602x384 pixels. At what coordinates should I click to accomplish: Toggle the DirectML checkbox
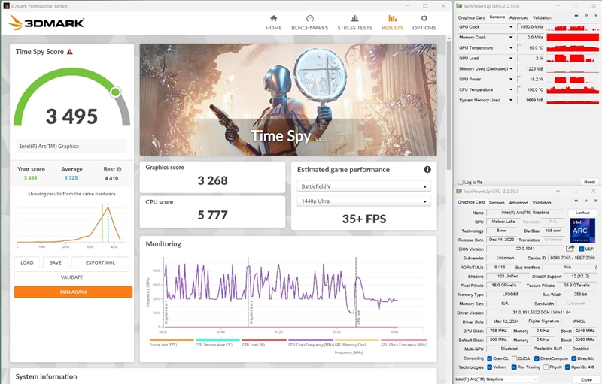(573, 358)
